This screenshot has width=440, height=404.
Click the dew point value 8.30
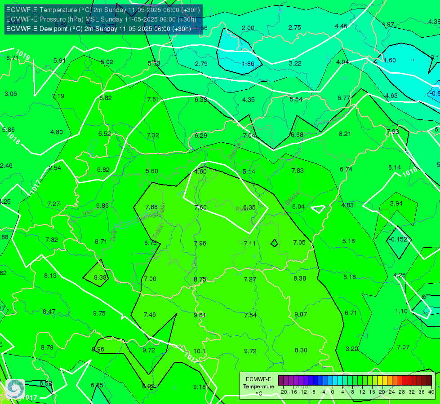coord(301,350)
